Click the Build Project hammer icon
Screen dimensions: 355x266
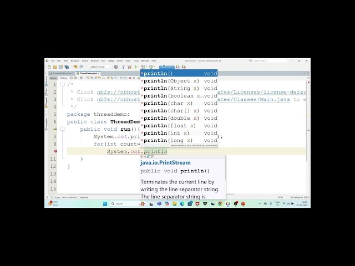[x=123, y=67]
